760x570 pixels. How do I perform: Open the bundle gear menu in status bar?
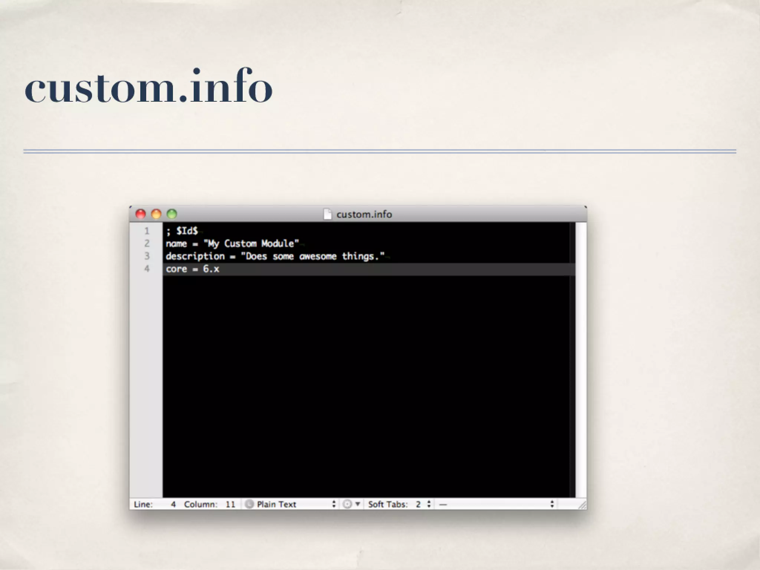351,504
